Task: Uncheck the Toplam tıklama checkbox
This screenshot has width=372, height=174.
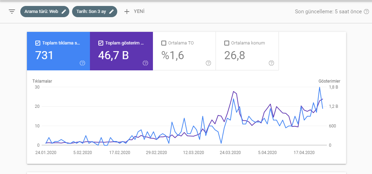Action: click(37, 43)
